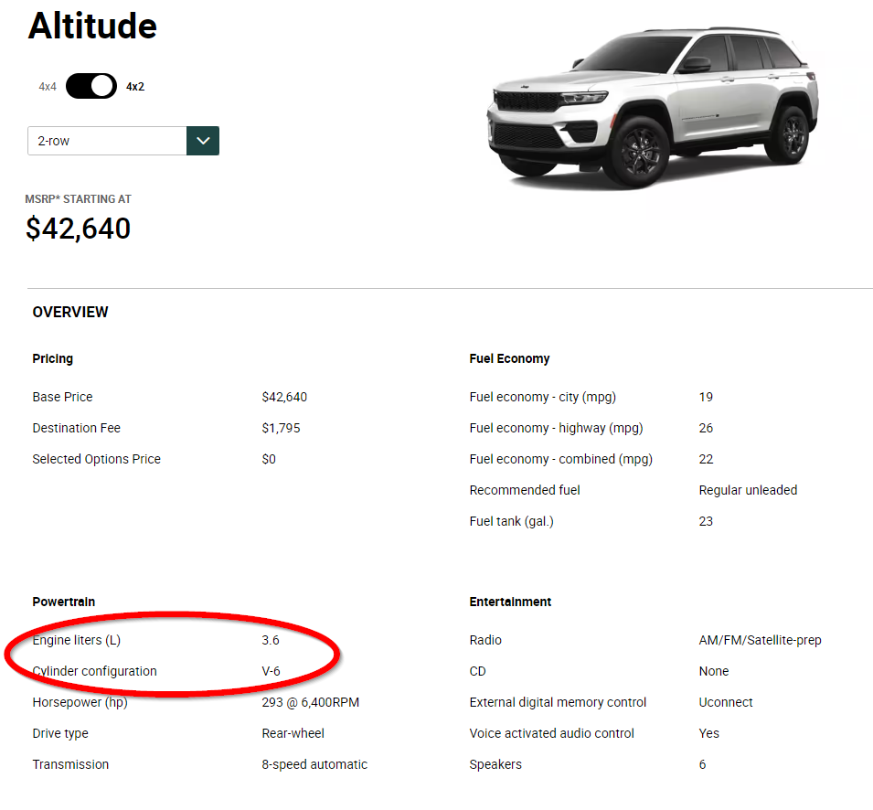Toggle the 4x4/4x2 drivetrain switch
This screenshot has width=873, height=810.
(91, 87)
